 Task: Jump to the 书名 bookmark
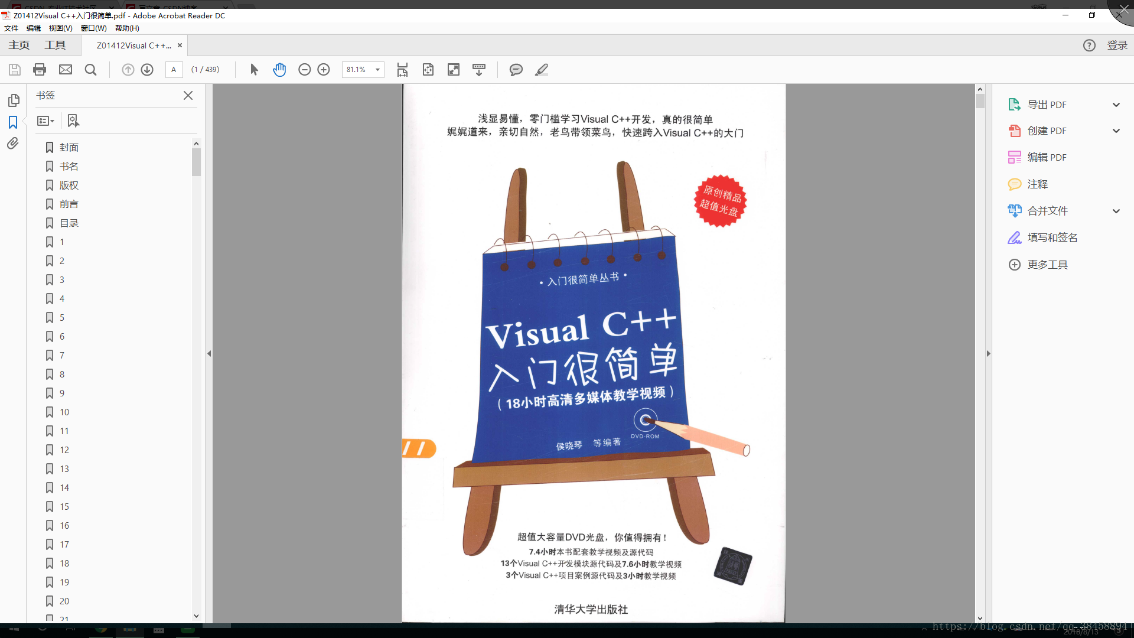(x=69, y=166)
